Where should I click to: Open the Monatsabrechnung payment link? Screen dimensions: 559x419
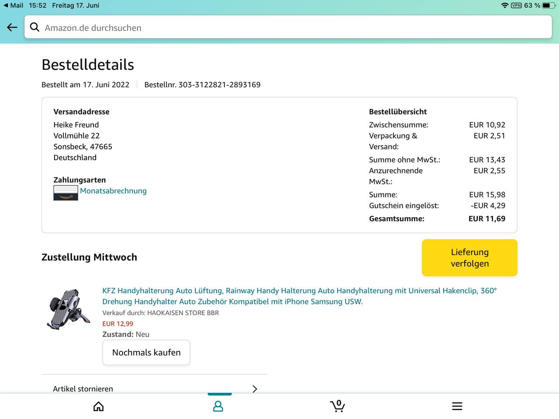point(113,191)
